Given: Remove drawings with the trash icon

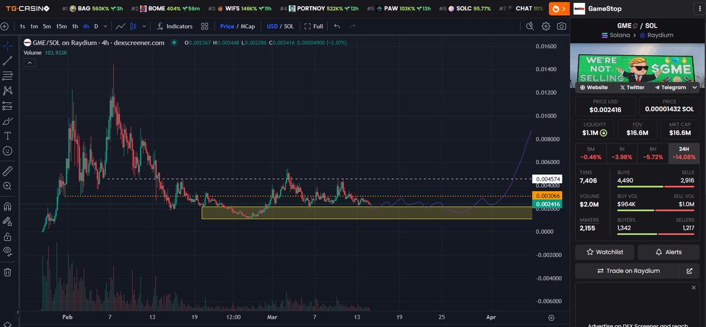Looking at the screenshot, I should click(x=8, y=272).
